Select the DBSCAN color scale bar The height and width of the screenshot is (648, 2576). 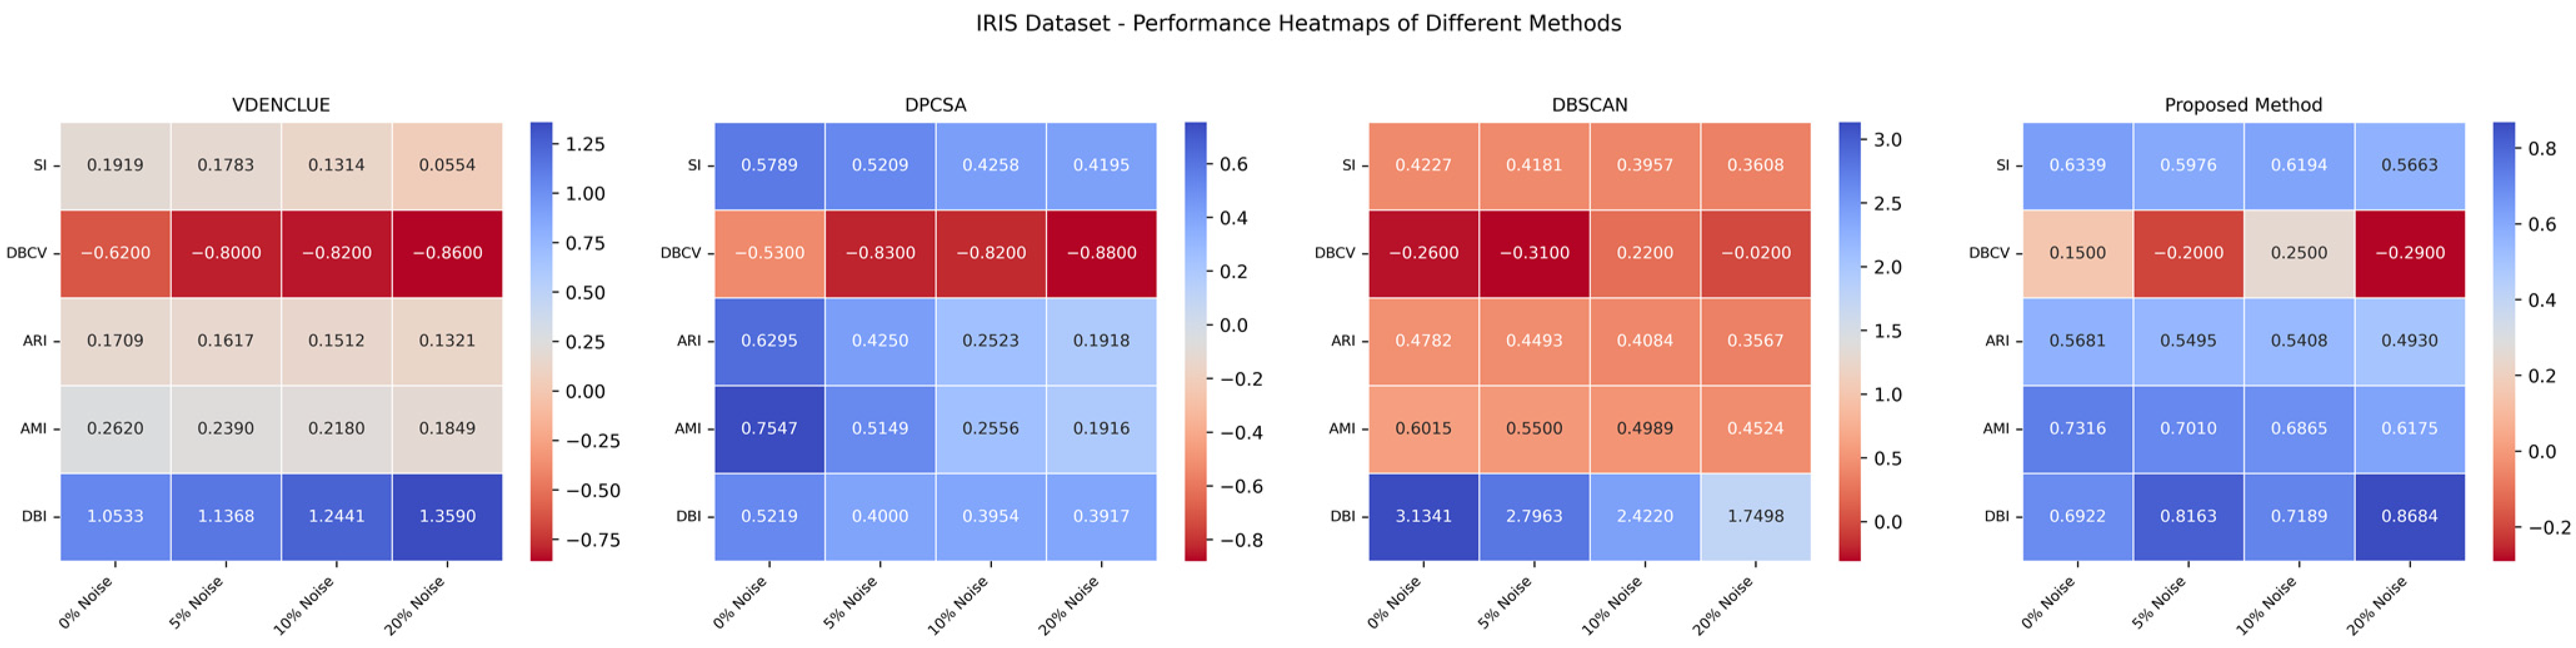(x=1849, y=341)
